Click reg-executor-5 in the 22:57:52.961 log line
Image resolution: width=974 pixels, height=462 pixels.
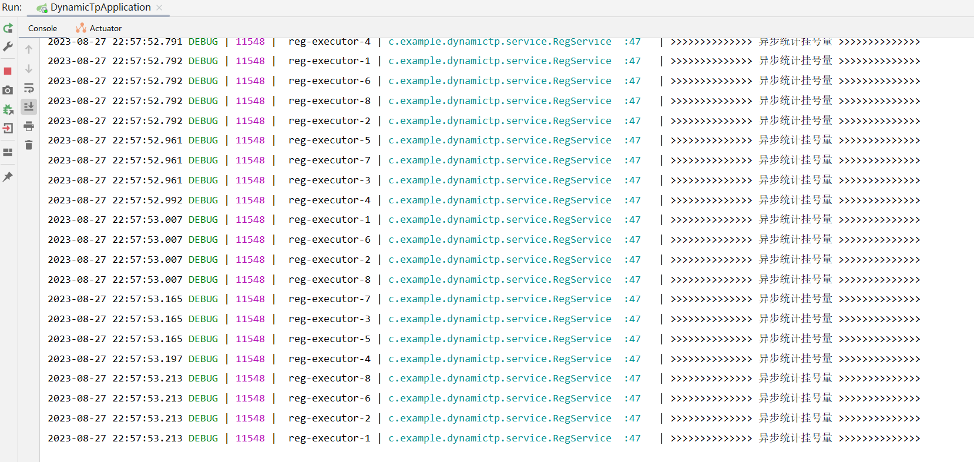(330, 140)
